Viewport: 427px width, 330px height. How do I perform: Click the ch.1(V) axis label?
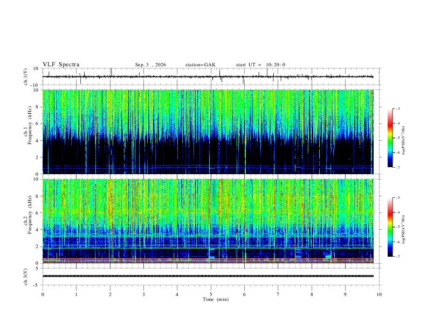point(26,77)
